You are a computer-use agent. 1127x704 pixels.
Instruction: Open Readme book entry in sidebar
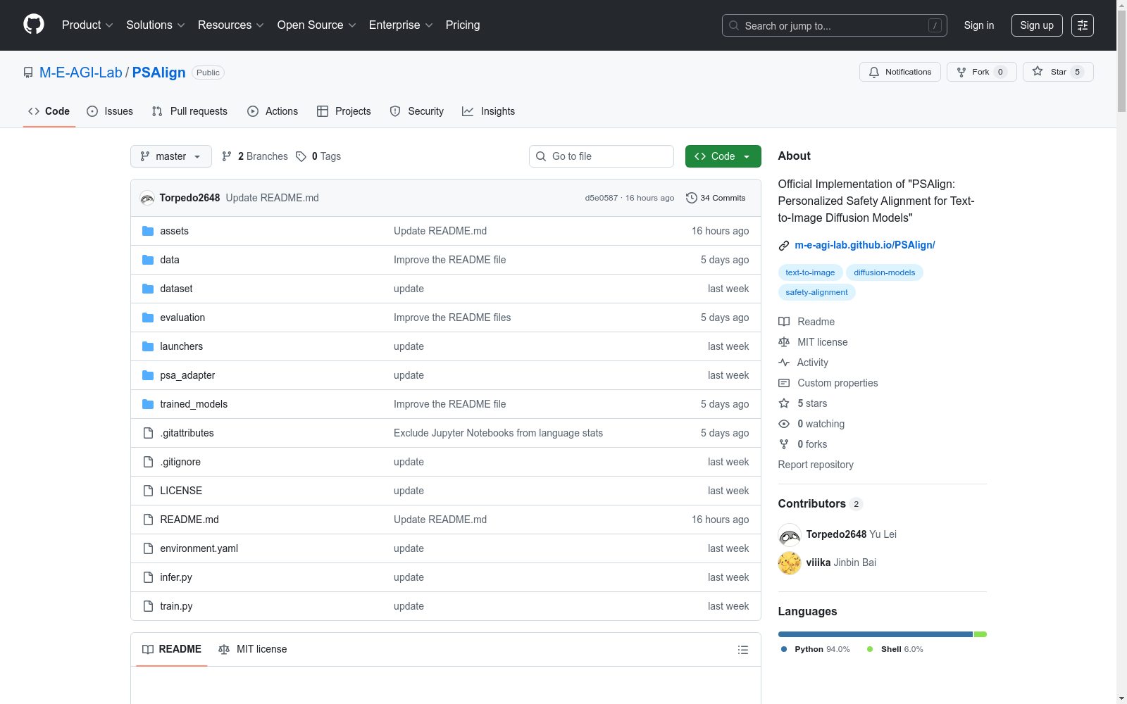click(807, 322)
